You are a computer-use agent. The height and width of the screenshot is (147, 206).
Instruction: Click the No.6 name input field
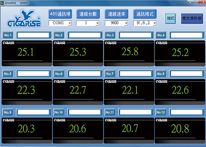(84, 73)
